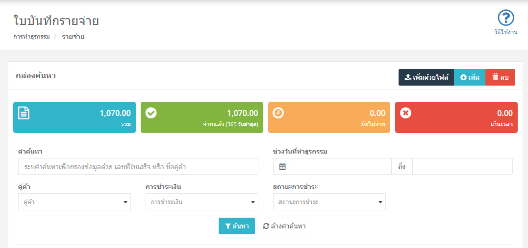
Task: Open the คู่ค้า dropdown
Action: click(x=75, y=202)
